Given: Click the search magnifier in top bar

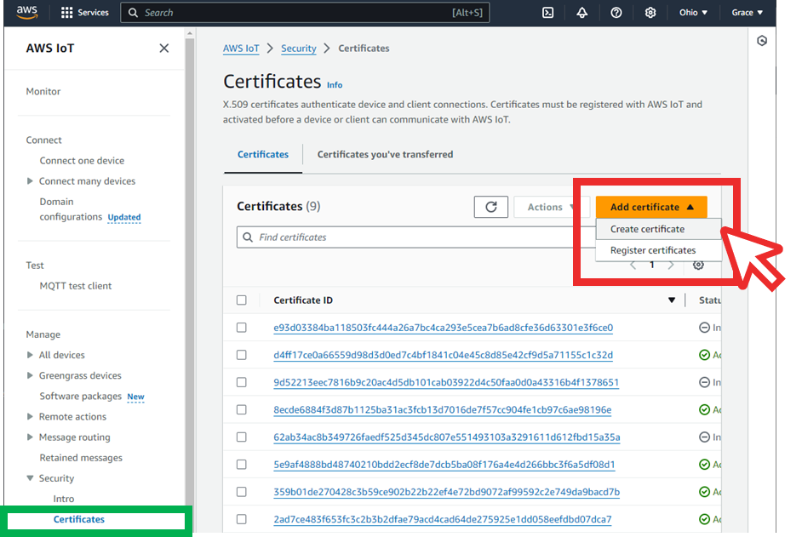Looking at the screenshot, I should (x=133, y=13).
